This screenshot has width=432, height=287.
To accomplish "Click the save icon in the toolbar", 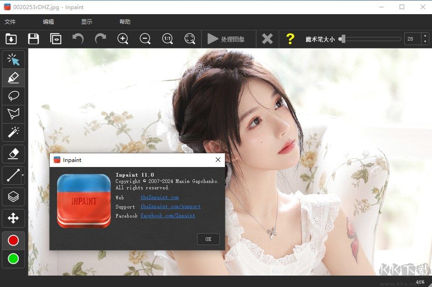I will (33, 39).
